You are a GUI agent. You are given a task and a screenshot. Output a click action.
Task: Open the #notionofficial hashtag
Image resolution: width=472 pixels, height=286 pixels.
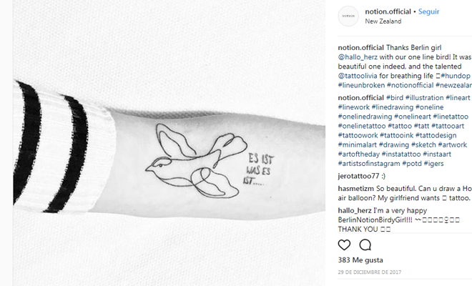[x=410, y=85]
